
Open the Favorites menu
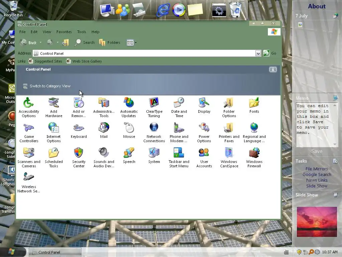(x=64, y=32)
